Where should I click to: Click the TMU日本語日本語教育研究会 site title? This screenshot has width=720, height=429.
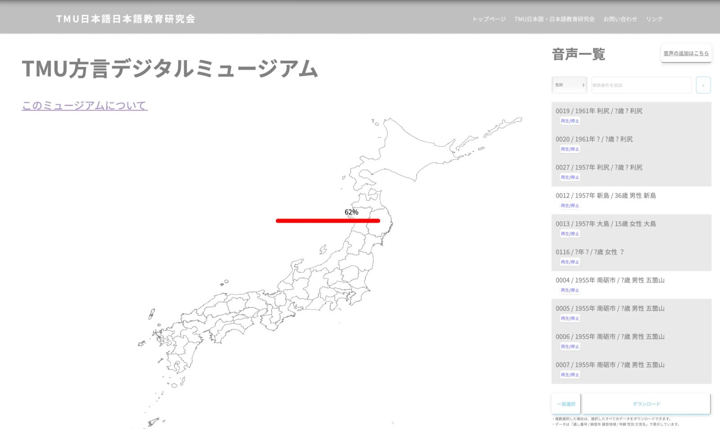click(126, 19)
